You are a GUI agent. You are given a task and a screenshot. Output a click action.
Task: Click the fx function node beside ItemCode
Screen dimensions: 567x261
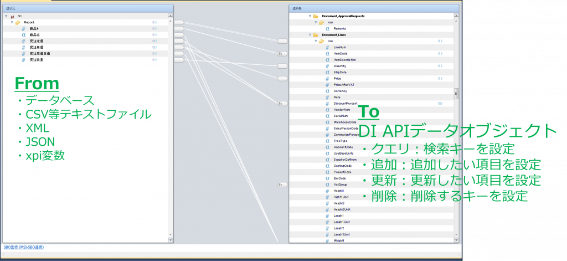point(282,54)
